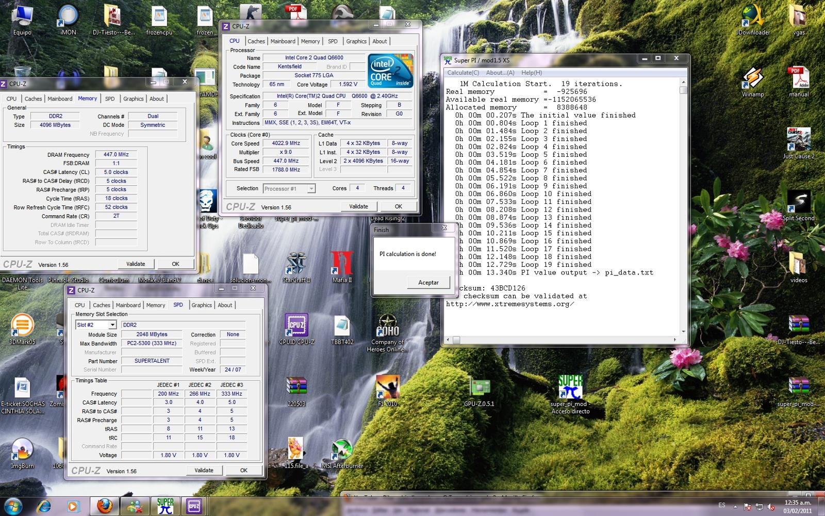The image size is (825, 516).
Task: Open super_pi_mod Acceso directo shortcut
Action: [570, 395]
